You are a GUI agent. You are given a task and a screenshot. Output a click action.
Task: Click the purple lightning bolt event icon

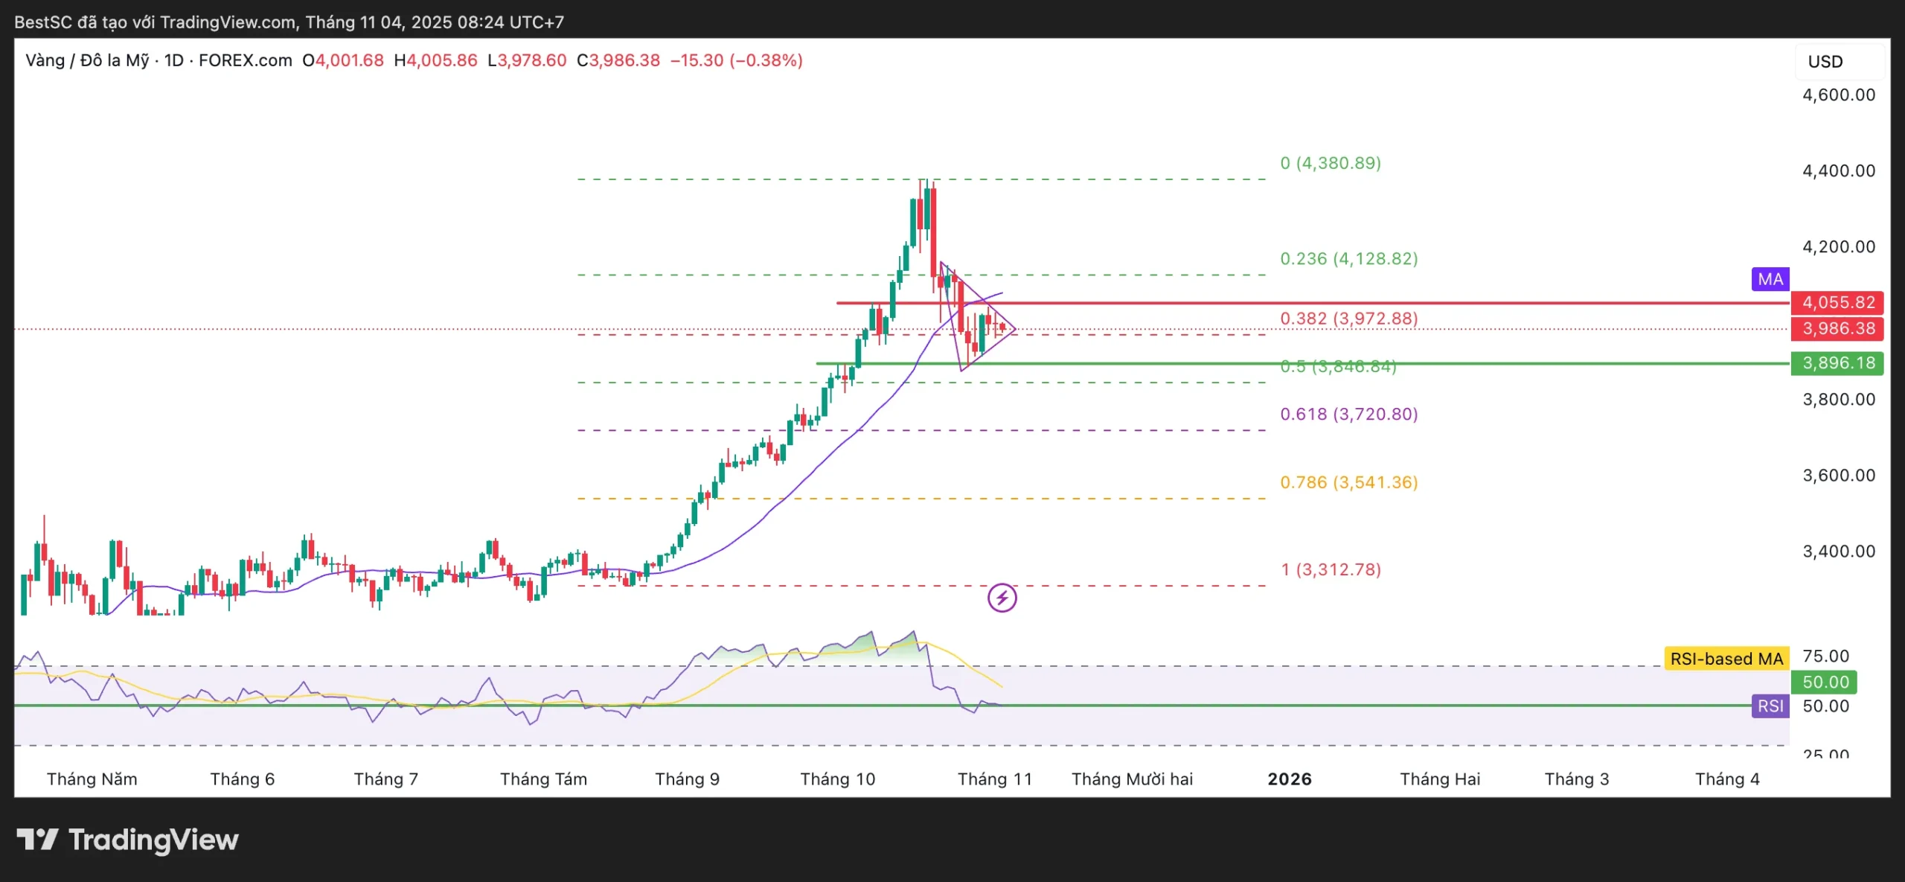tap(1002, 598)
